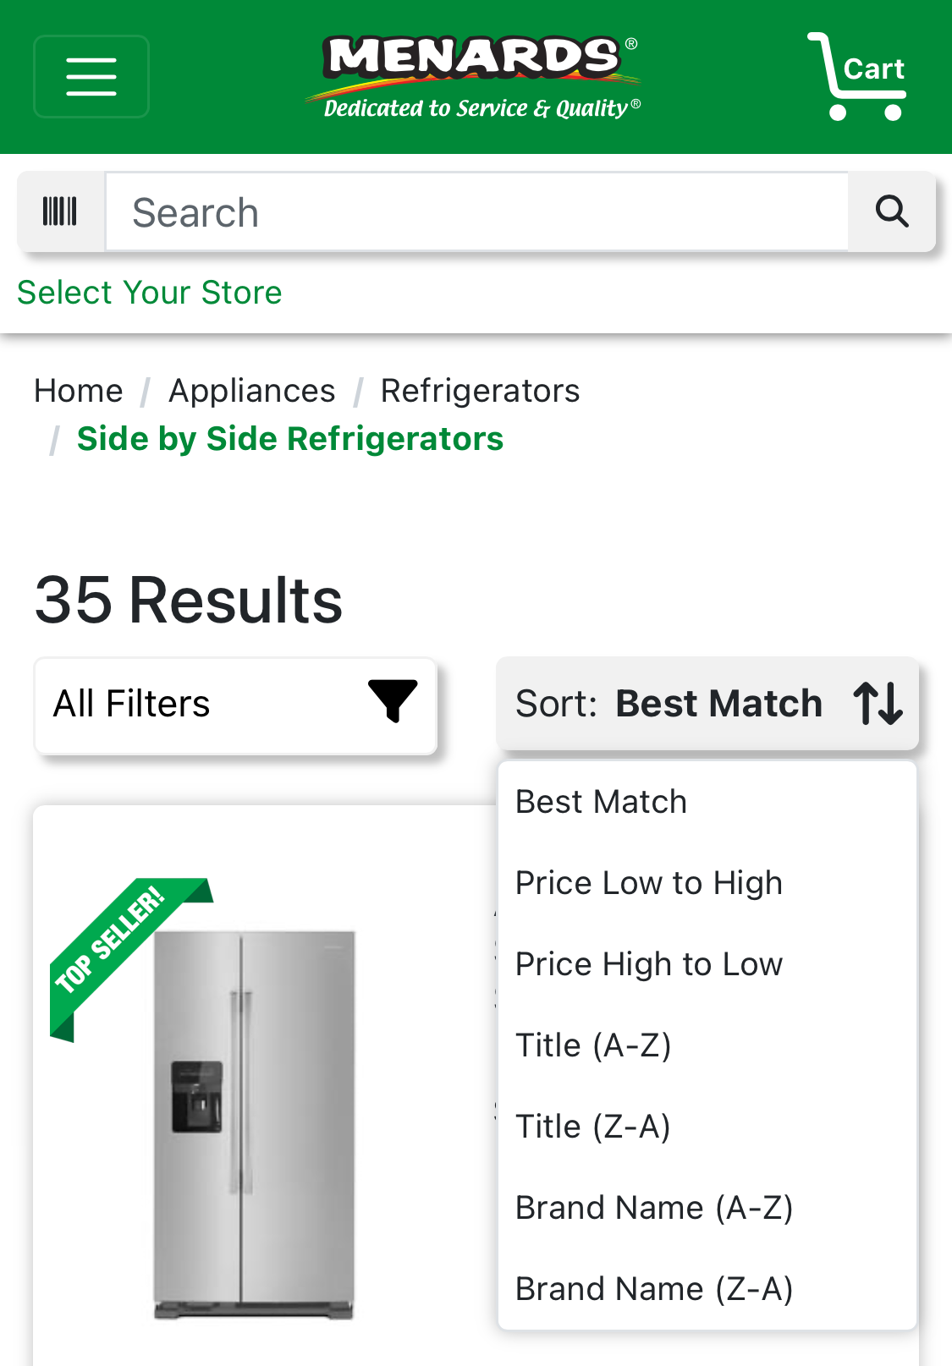
Task: Click the Select Your Store link
Action: [149, 292]
